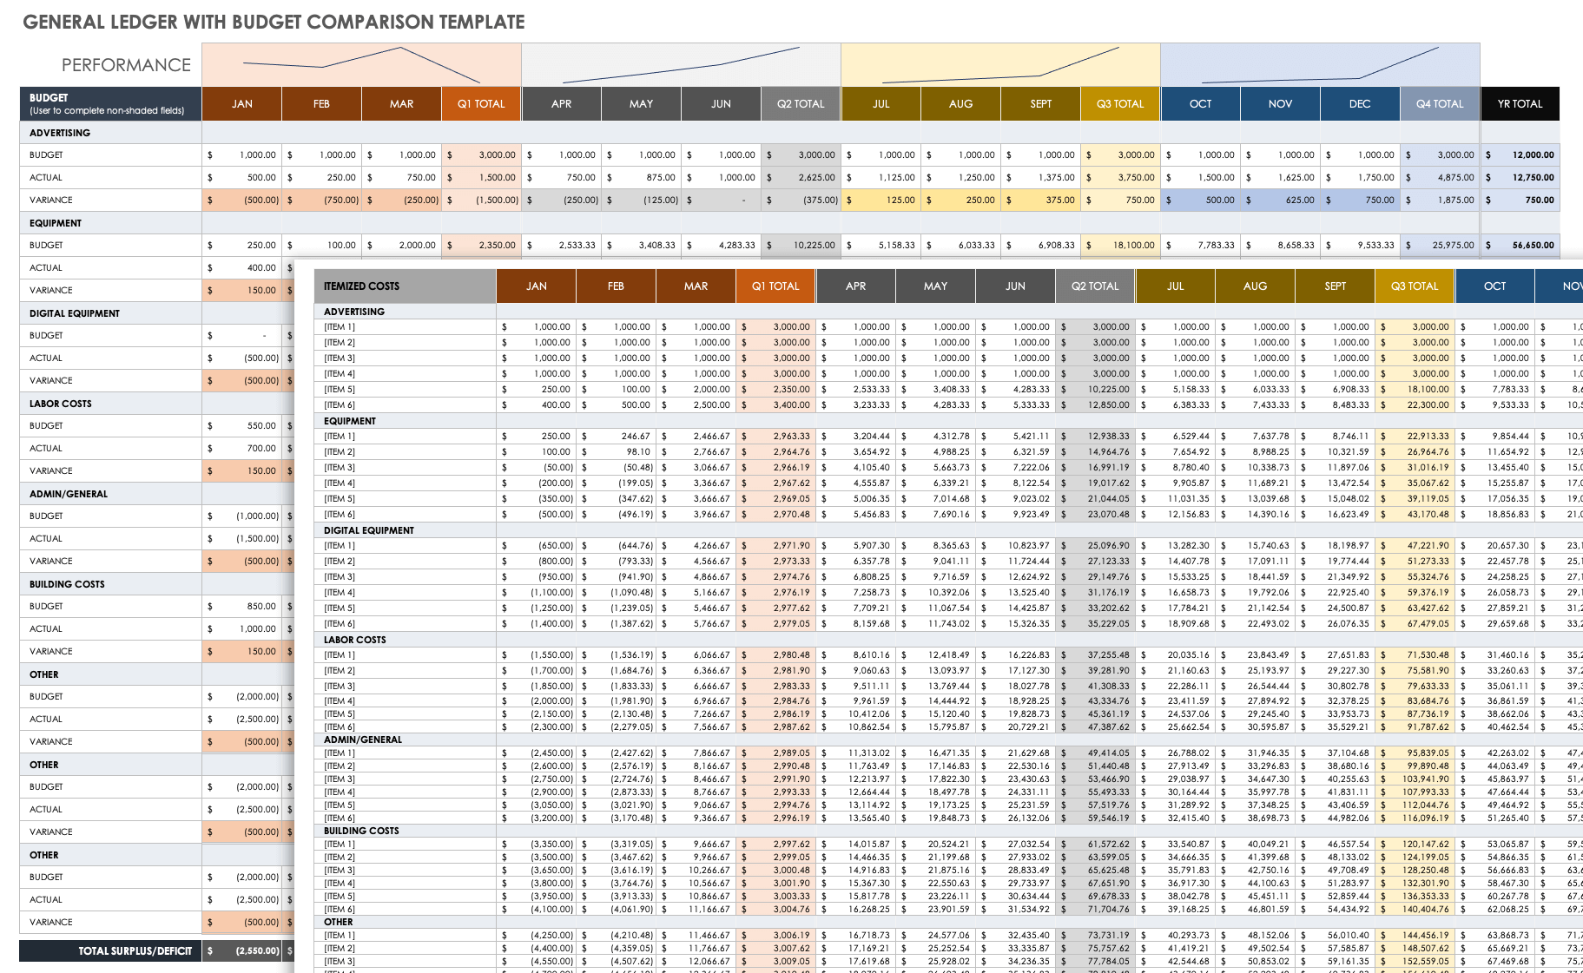Select the Q2 TOTAL header in the budget sheet
Screen dimensions: 1583x973
point(801,103)
